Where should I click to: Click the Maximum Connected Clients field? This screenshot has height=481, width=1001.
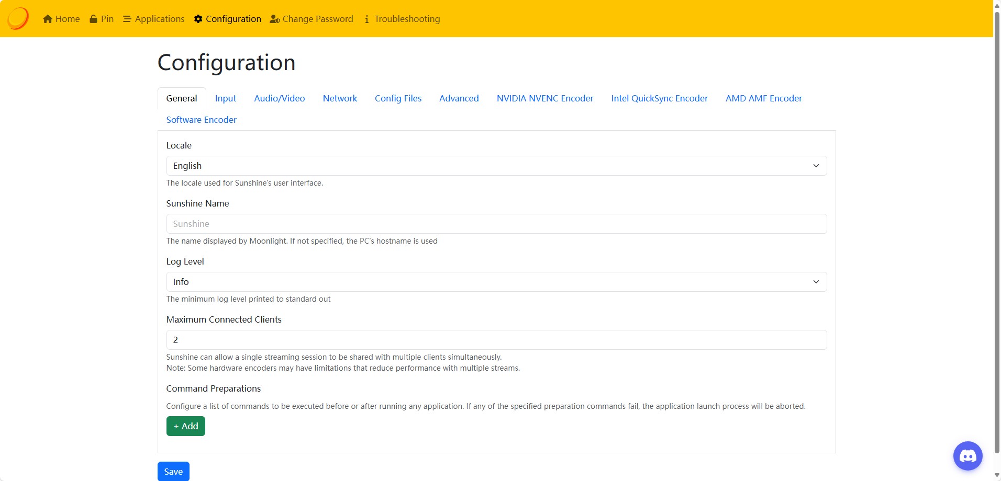tap(496, 340)
